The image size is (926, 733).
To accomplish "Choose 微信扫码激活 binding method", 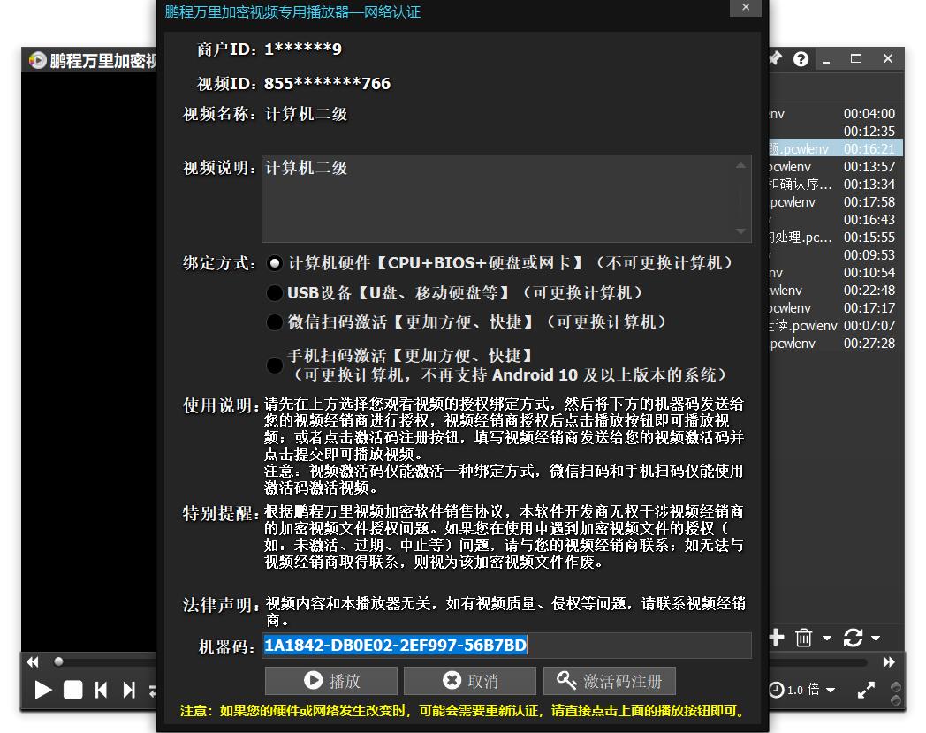I will pos(274,322).
